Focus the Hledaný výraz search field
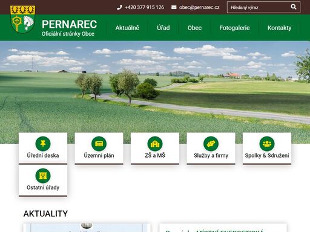 tap(259, 7)
